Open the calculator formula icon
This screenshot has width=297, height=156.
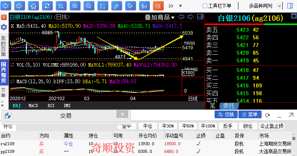(x=103, y=6)
